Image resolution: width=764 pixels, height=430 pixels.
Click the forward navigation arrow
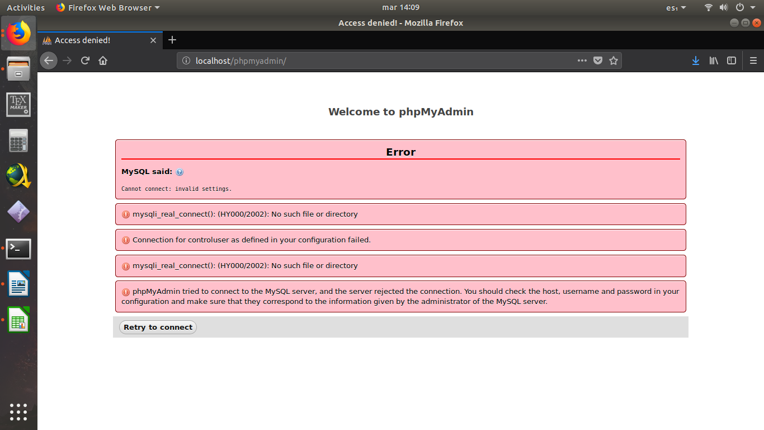coord(67,60)
